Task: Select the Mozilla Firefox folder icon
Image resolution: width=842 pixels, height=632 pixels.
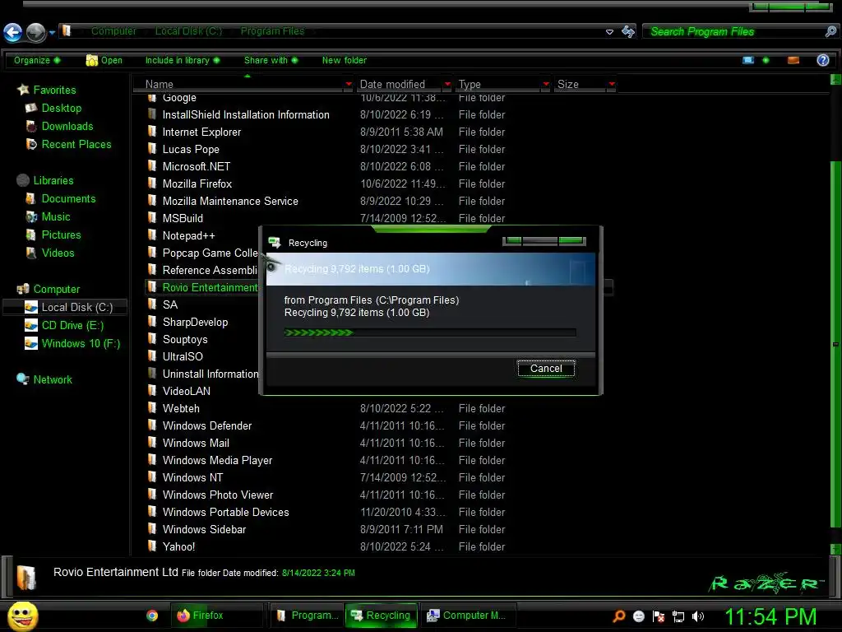Action: (152, 184)
